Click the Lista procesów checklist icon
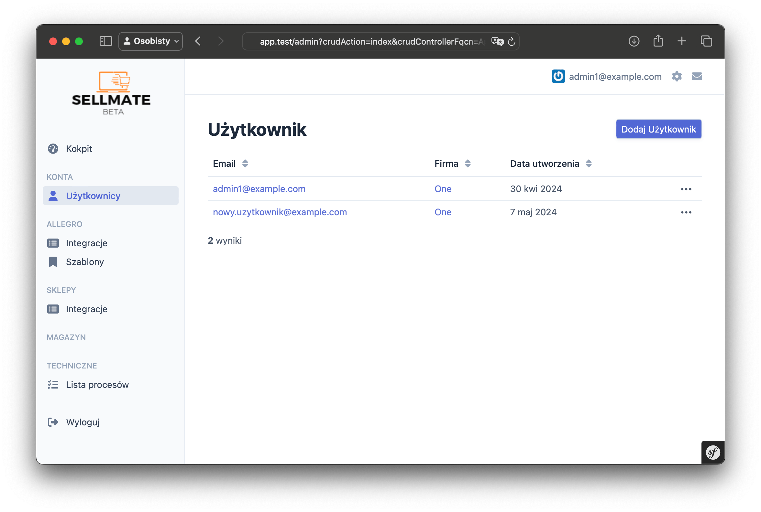 [53, 385]
